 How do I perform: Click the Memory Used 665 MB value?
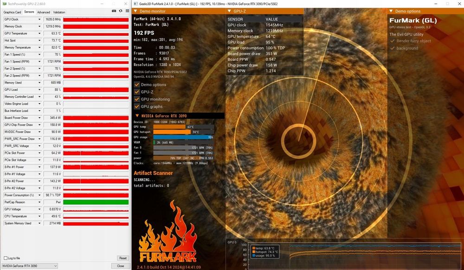point(53,82)
